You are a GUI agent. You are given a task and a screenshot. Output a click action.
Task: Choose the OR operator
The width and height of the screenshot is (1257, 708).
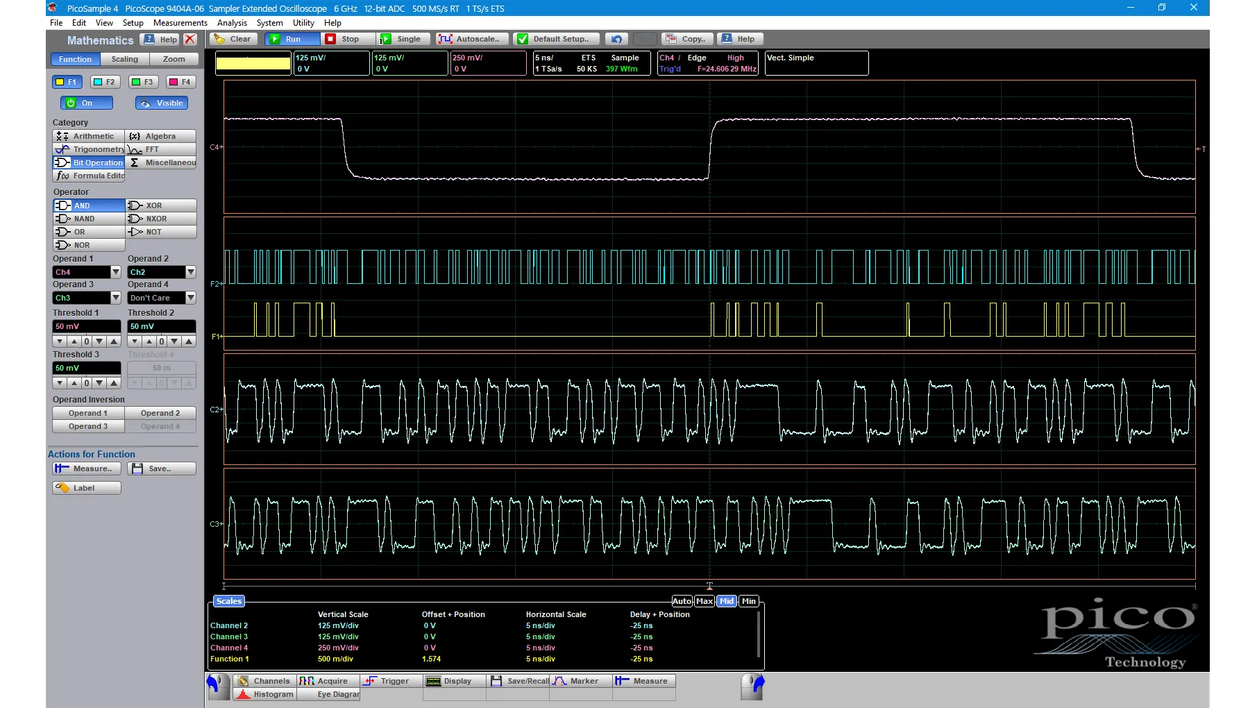point(89,232)
